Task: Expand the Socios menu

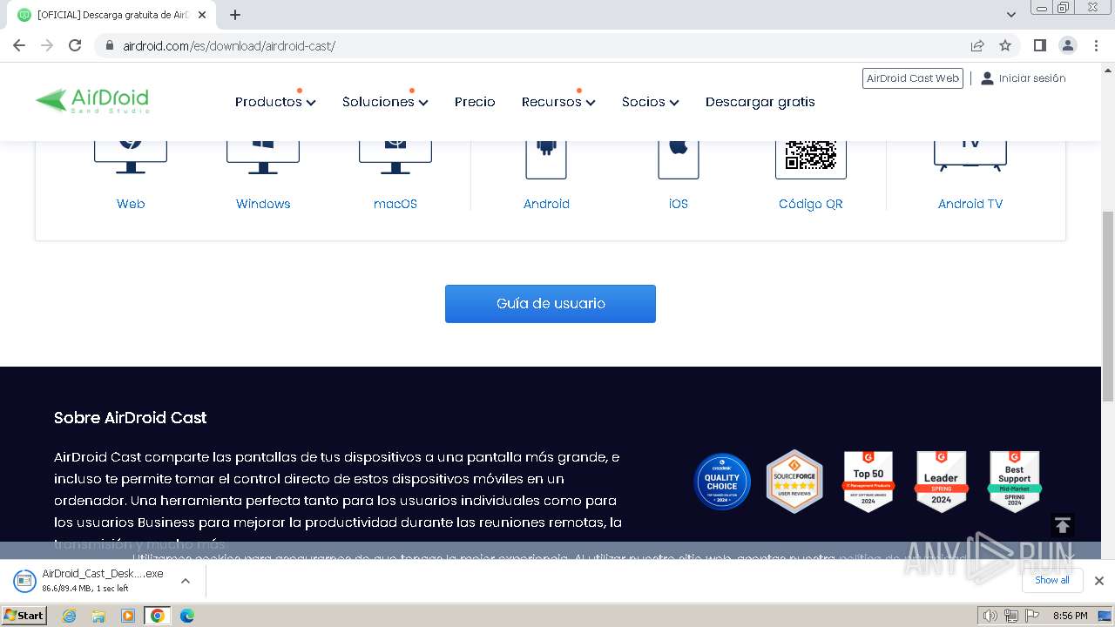Action: point(650,102)
